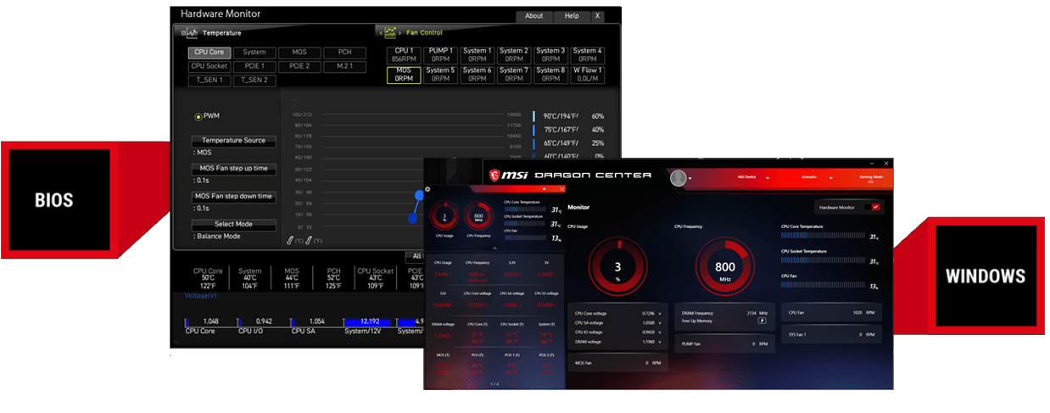The image size is (1050, 413).
Task: Click the upper blue fan curve point
Action: click(418, 195)
